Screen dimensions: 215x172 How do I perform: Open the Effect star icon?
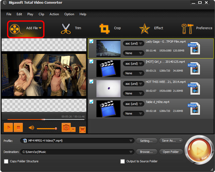(144, 29)
